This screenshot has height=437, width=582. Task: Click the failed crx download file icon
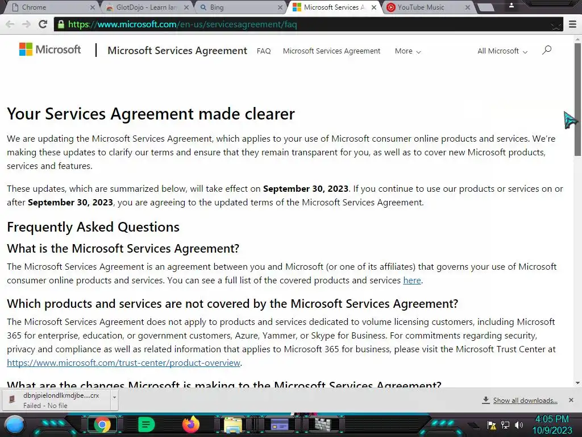click(13, 399)
